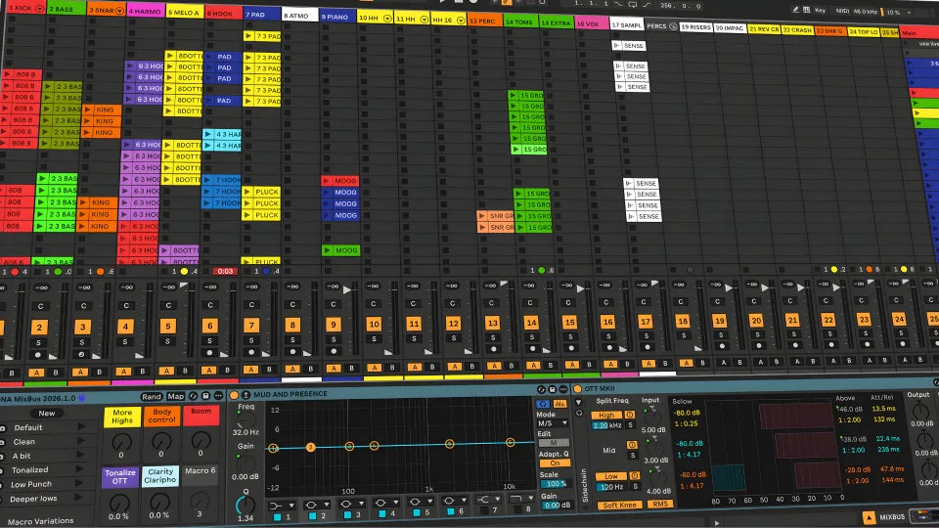
Task: Save the MixBus rack preset via disk icon
Action: (205, 396)
